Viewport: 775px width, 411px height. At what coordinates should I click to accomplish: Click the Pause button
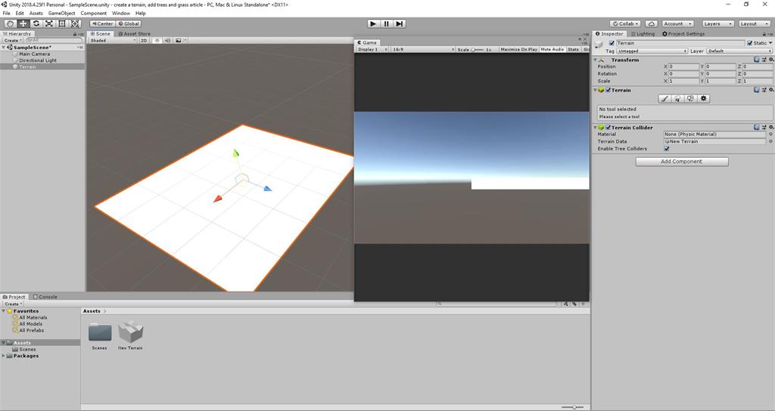[387, 23]
